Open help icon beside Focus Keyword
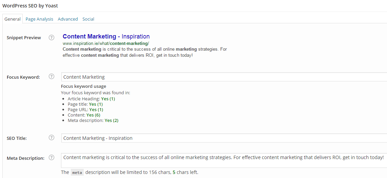 (x=51, y=76)
